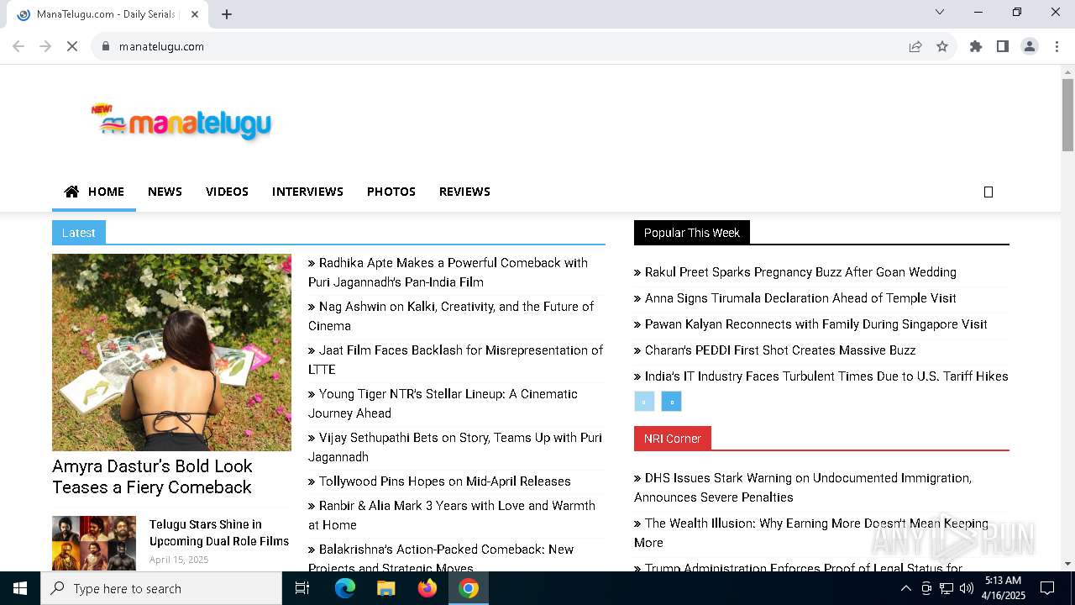Image resolution: width=1075 pixels, height=605 pixels.
Task: Click the manatelugu site logo
Action: (181, 122)
